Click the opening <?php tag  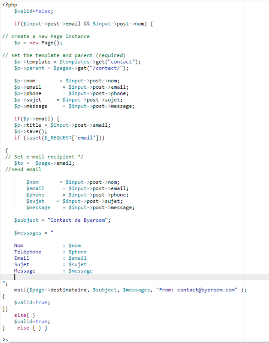[10, 5]
